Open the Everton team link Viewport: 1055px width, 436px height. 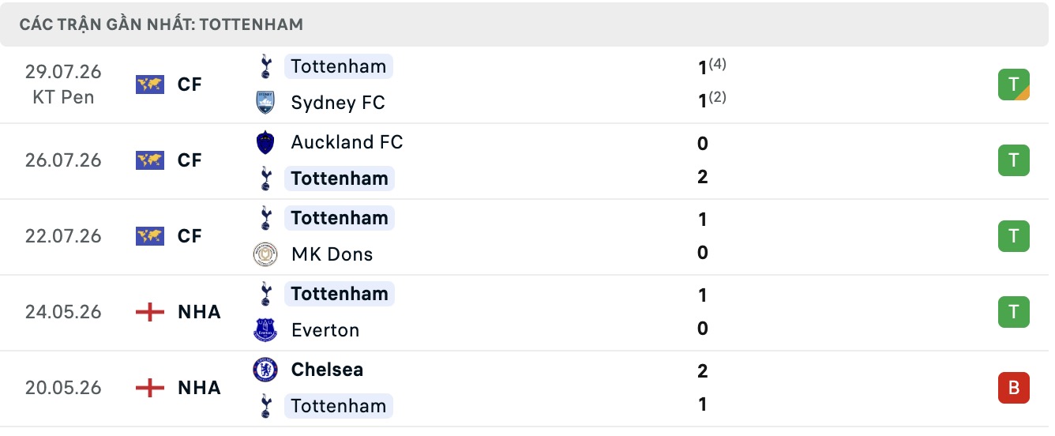click(325, 330)
